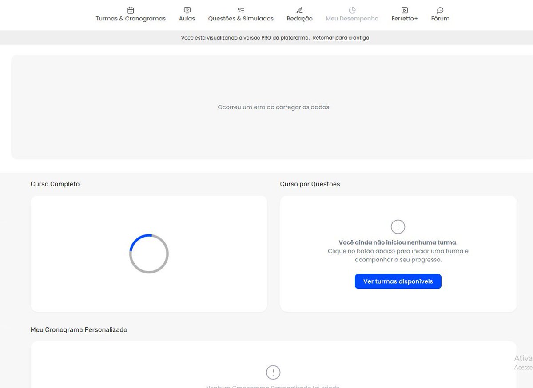This screenshot has height=388, width=533.
Task: Select the Redação navigation label
Action: 300,19
